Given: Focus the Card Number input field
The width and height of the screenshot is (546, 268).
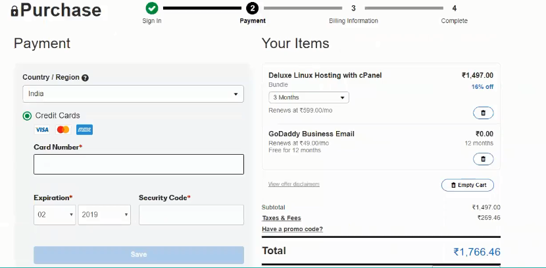Looking at the screenshot, I should coord(139,164).
